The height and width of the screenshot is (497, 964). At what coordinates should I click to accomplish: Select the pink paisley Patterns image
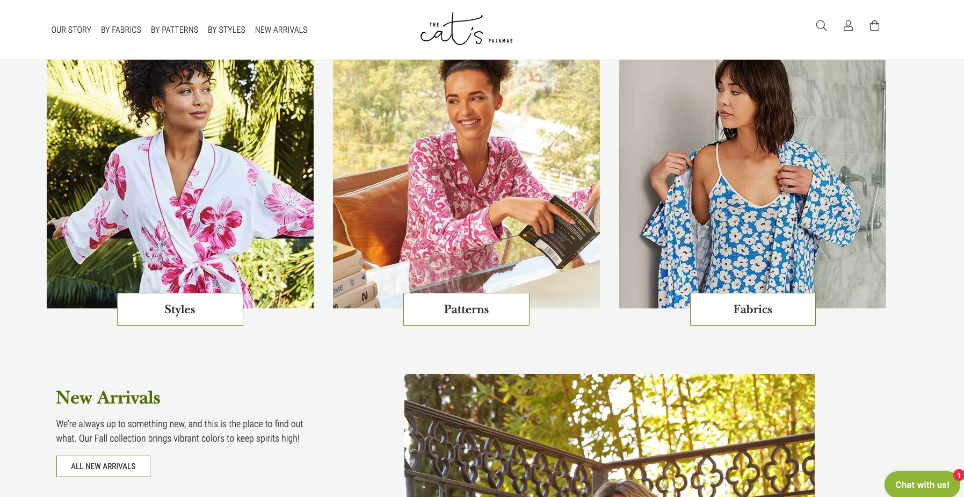(466, 177)
